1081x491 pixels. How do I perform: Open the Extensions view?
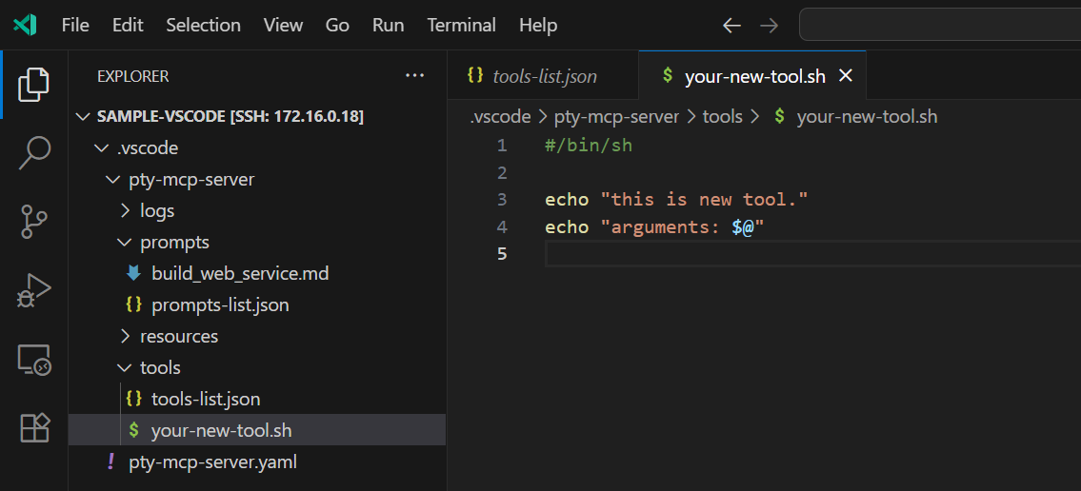click(33, 427)
